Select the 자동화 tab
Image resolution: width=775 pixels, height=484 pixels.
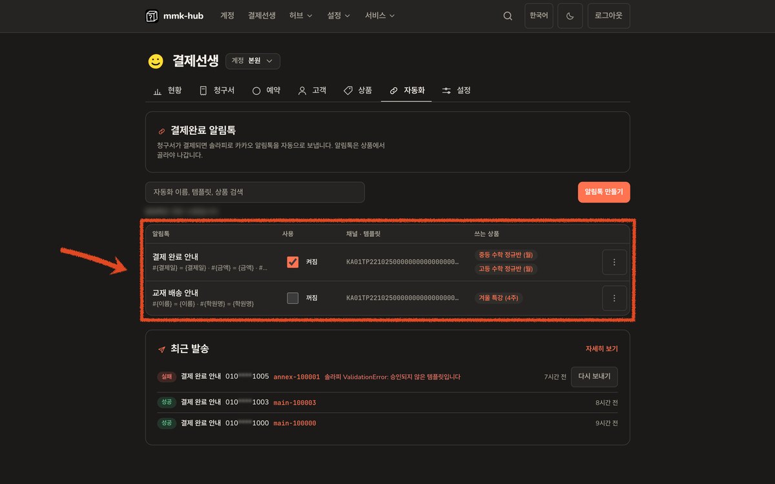pos(407,90)
